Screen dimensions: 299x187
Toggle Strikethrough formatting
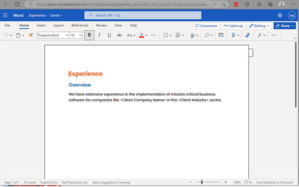(x=119, y=35)
